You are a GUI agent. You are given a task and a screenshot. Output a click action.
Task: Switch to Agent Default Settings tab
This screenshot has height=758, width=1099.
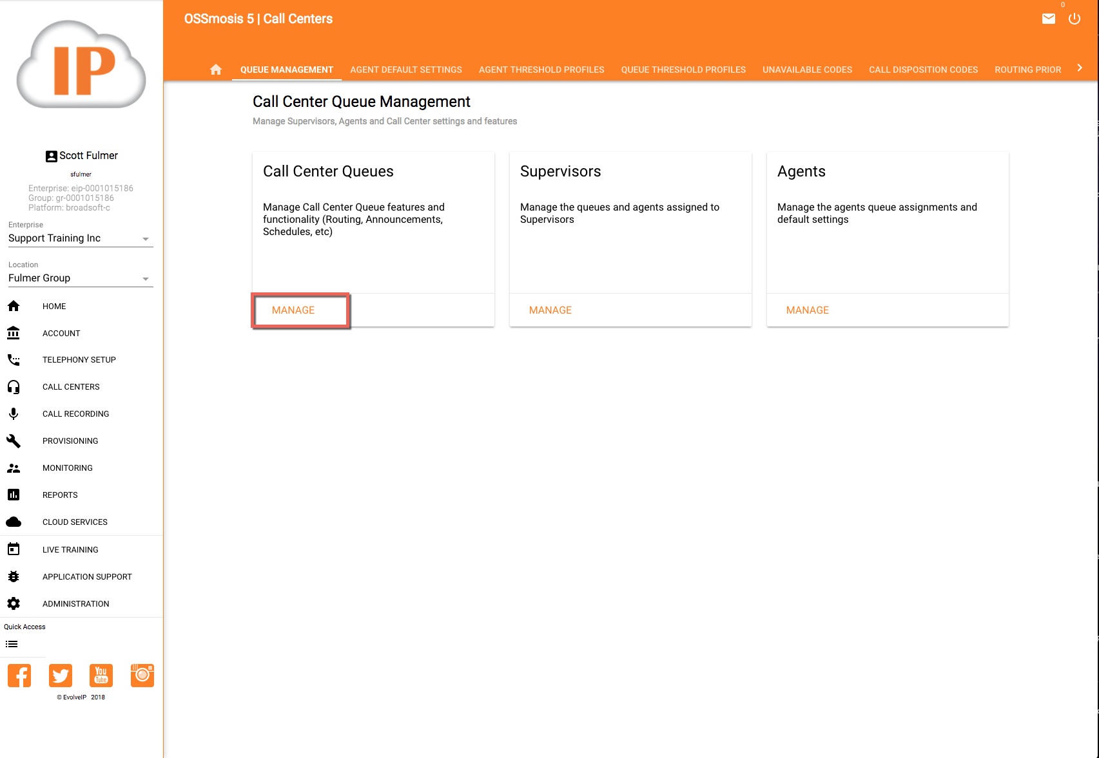coord(406,70)
